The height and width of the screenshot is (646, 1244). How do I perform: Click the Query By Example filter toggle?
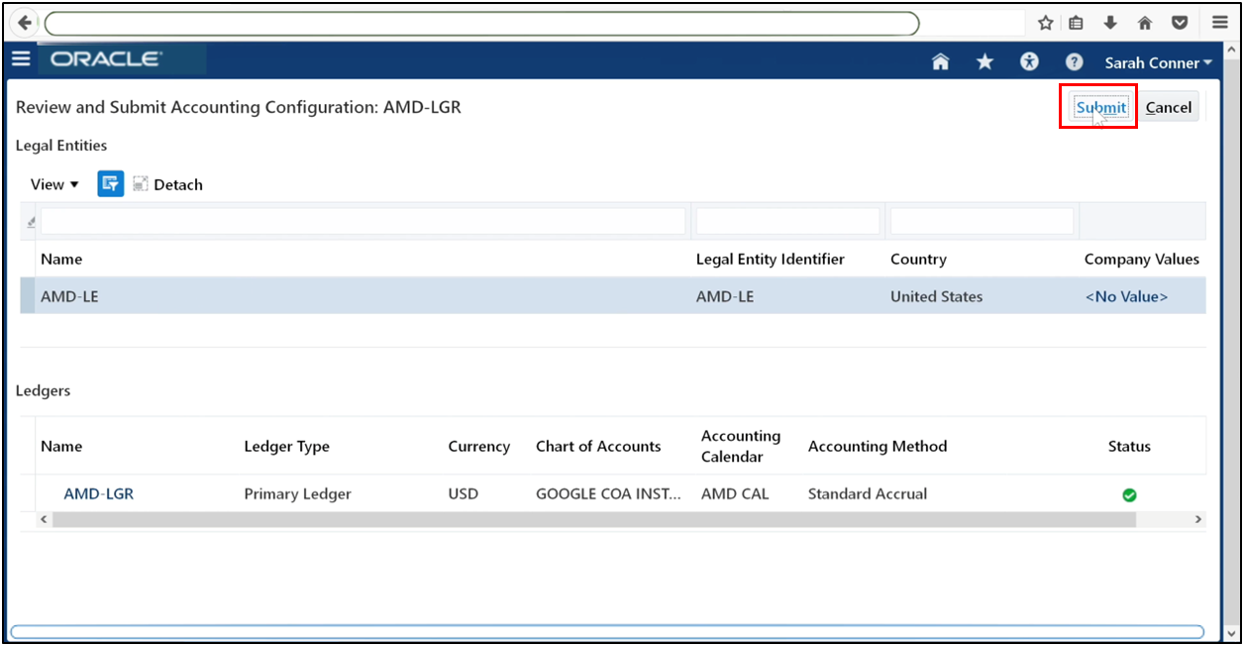click(x=30, y=220)
